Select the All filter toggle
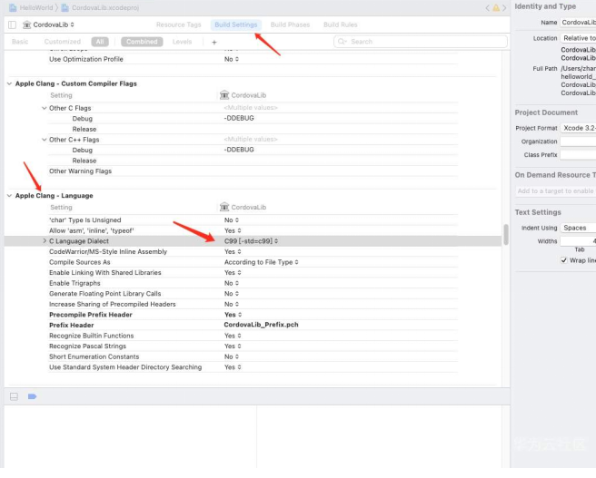Screen dimensions: 596x478 (x=99, y=42)
